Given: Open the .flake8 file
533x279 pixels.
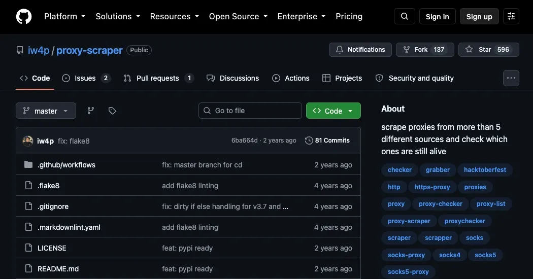Looking at the screenshot, I should point(49,186).
